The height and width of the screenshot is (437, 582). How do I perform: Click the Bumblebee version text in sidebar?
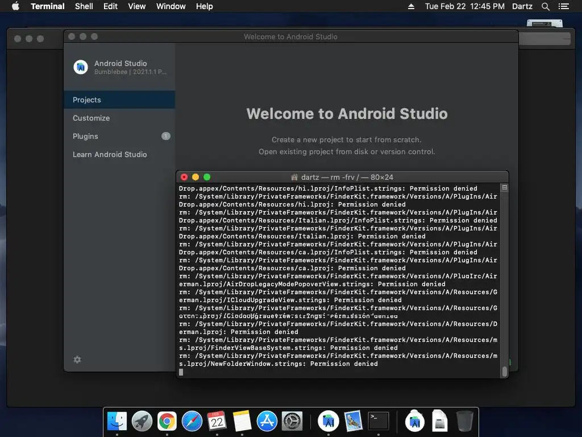click(130, 72)
